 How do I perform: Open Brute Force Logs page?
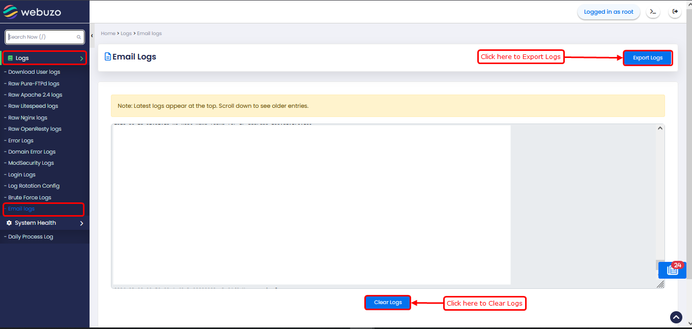coord(30,197)
